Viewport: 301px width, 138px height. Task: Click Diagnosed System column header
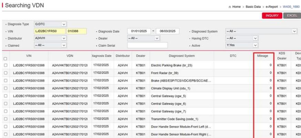coord(182,56)
